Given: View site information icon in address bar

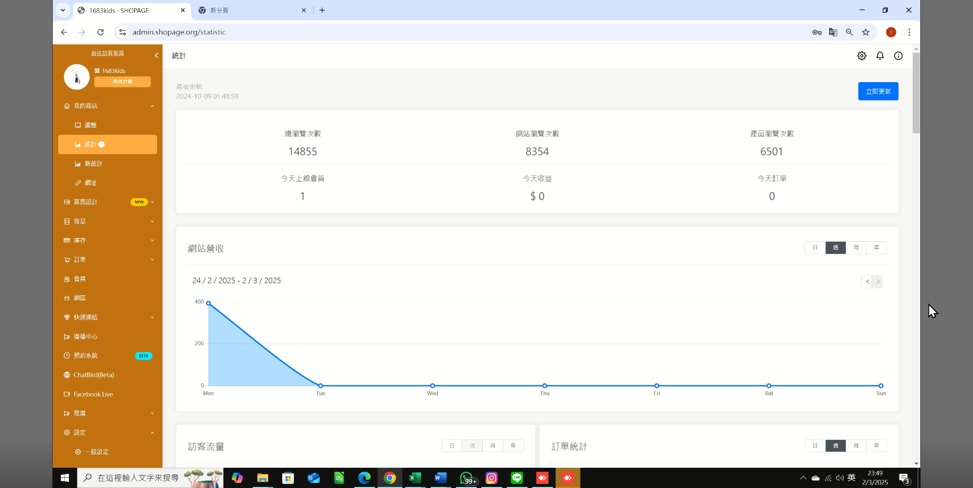Looking at the screenshot, I should pyautogui.click(x=122, y=32).
